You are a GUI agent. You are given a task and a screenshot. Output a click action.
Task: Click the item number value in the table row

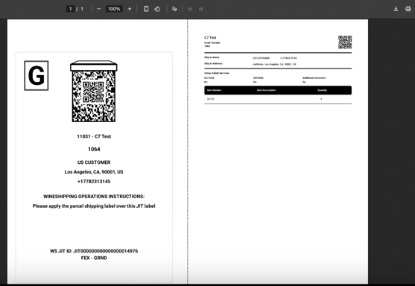(x=210, y=99)
